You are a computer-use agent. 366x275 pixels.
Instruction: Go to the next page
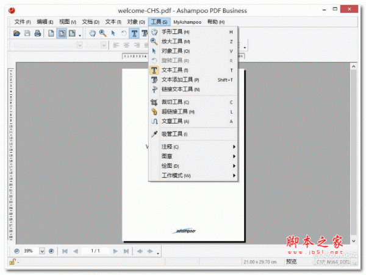[x=115, y=251]
